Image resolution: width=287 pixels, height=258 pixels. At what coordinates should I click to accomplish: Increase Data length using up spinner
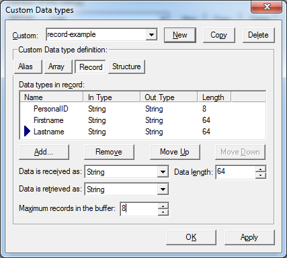[x=260, y=169]
